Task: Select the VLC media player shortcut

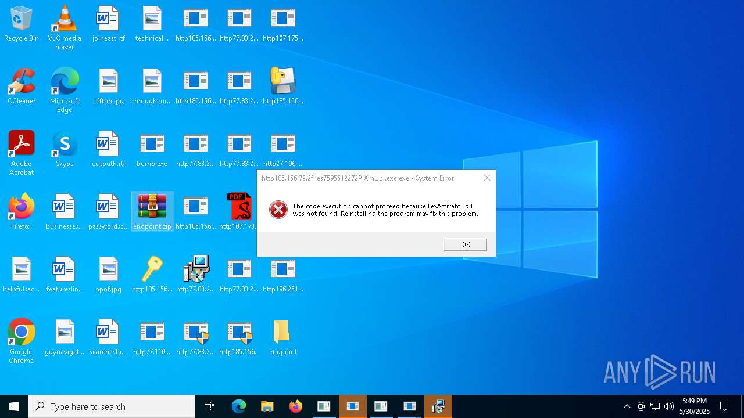Action: (x=65, y=28)
